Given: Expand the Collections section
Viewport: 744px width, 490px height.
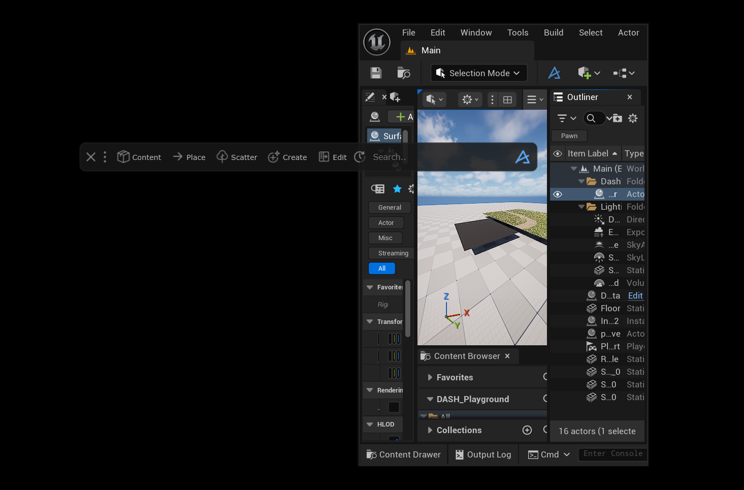Looking at the screenshot, I should 430,430.
